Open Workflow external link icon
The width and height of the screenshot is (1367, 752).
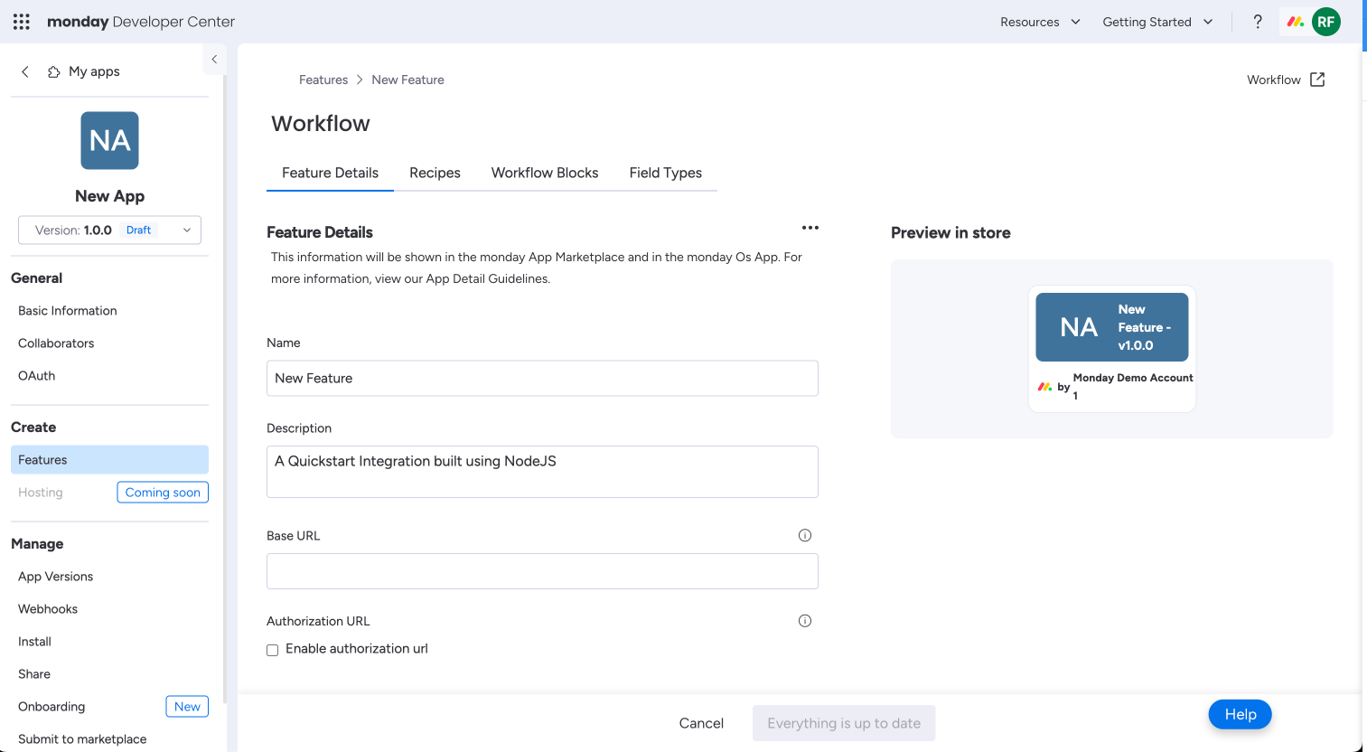click(x=1317, y=80)
